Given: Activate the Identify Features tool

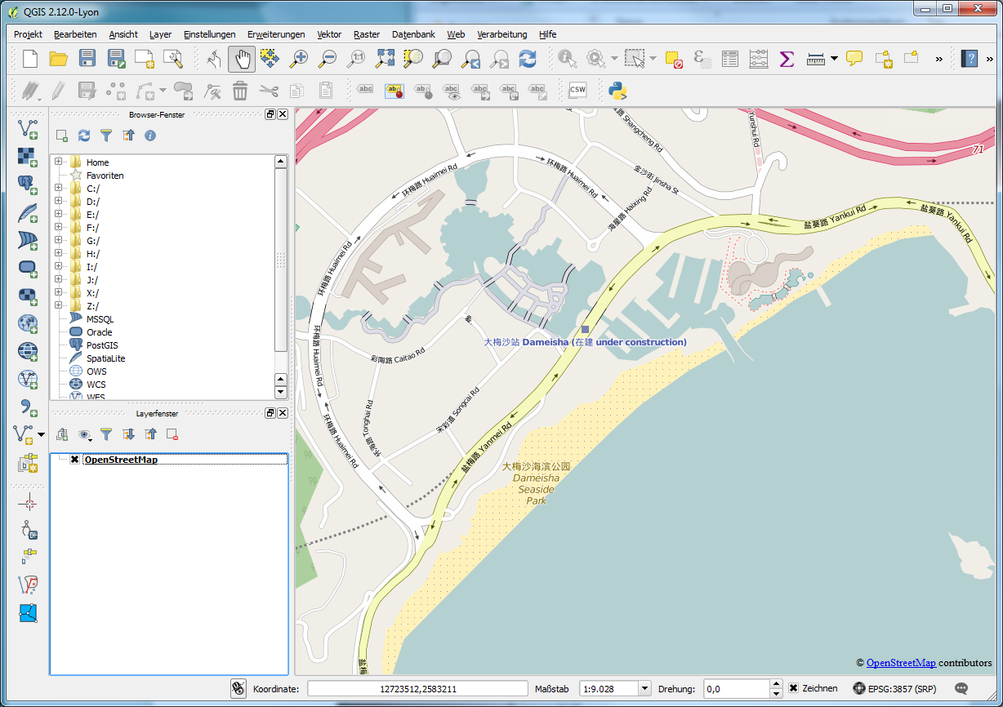Looking at the screenshot, I should pos(567,58).
